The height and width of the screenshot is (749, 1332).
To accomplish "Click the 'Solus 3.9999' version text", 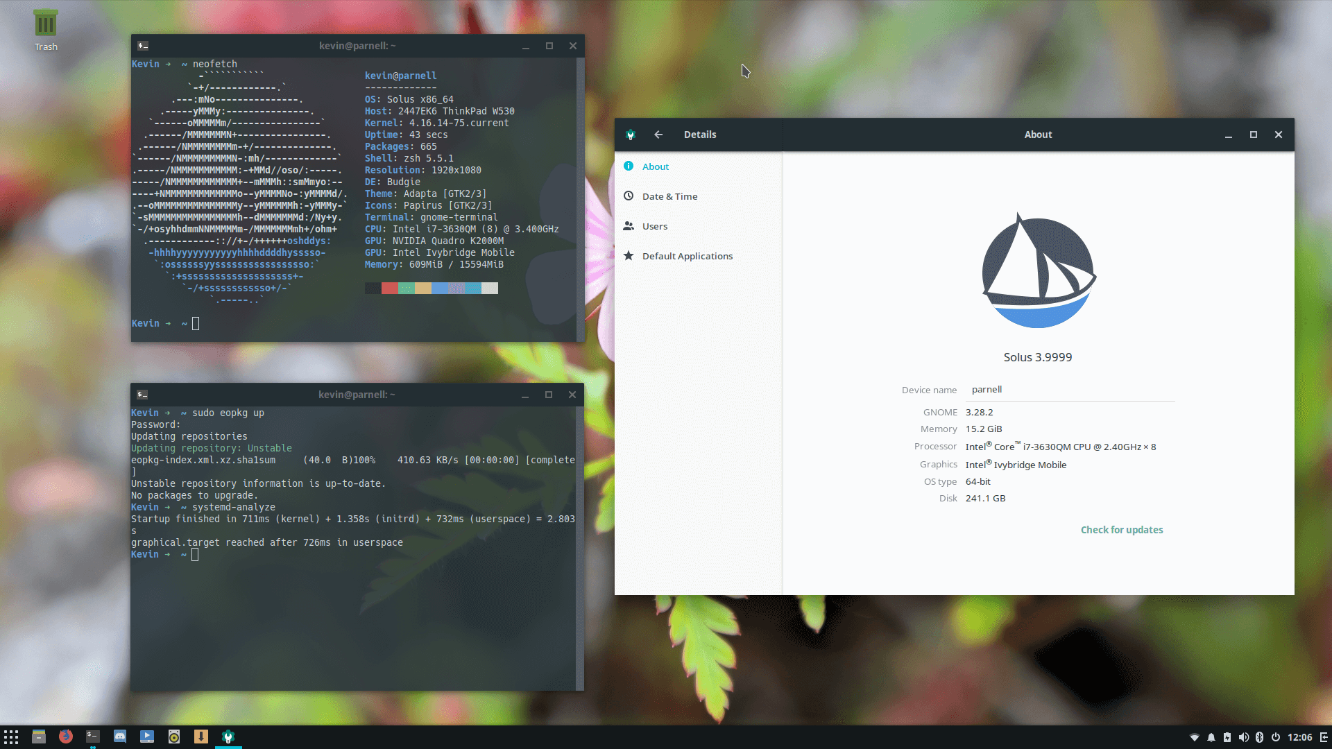I will 1038,357.
